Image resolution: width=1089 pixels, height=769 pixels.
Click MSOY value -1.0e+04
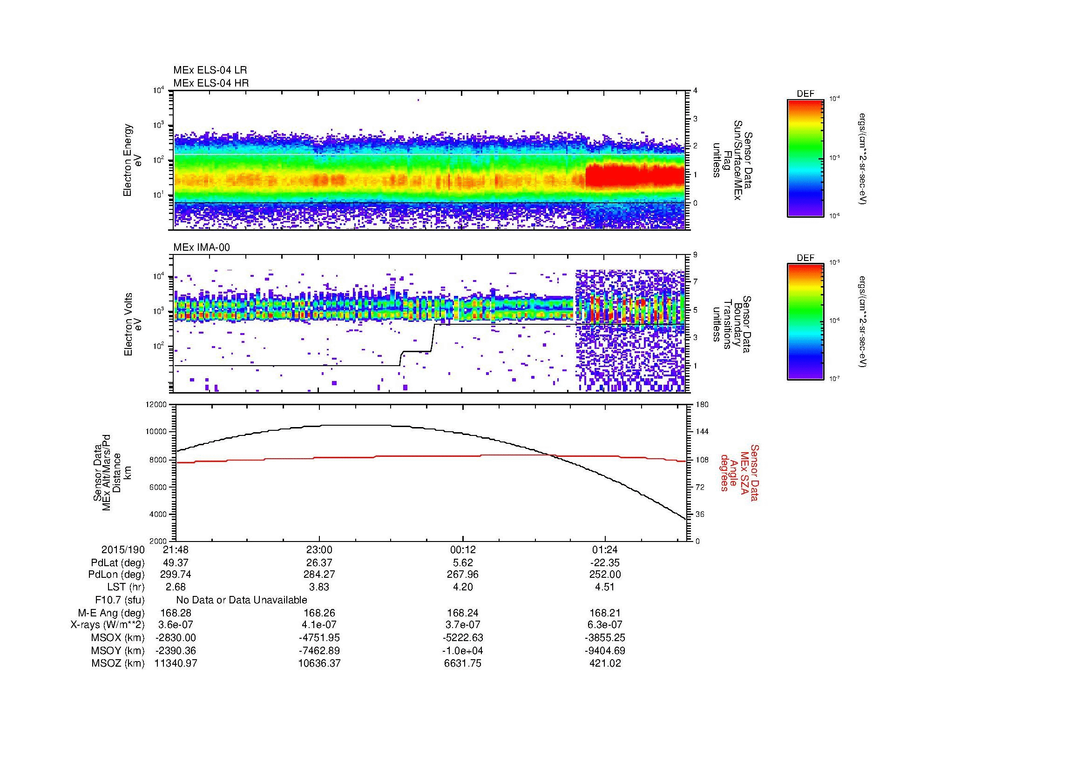point(462,650)
